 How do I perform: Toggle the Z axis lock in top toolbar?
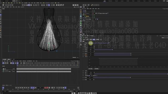10,5
